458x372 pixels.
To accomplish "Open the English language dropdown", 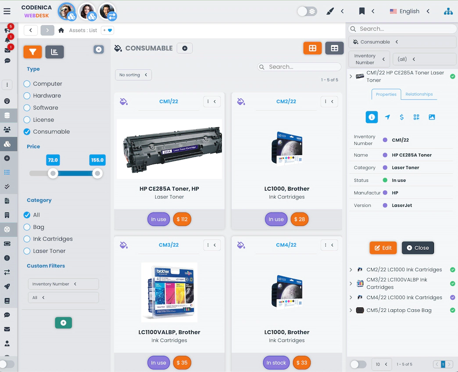I will 409,11.
